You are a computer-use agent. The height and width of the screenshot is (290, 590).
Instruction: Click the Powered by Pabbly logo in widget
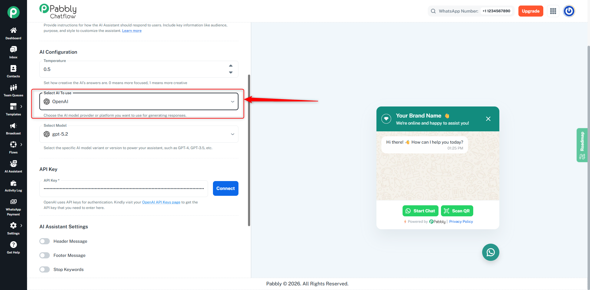[437, 222]
